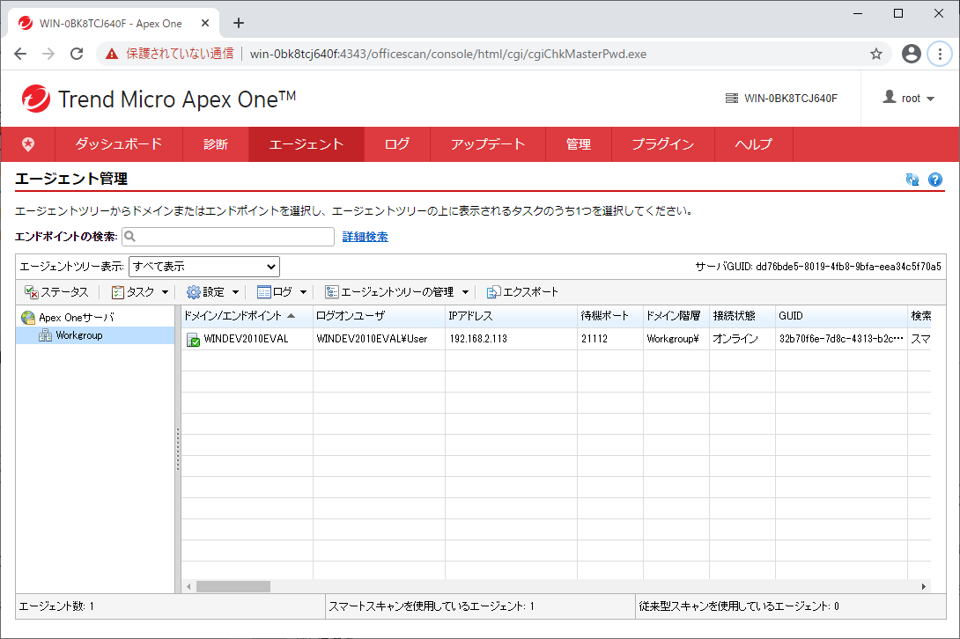Open the アップデート menu
960x639 pixels.
click(x=488, y=144)
